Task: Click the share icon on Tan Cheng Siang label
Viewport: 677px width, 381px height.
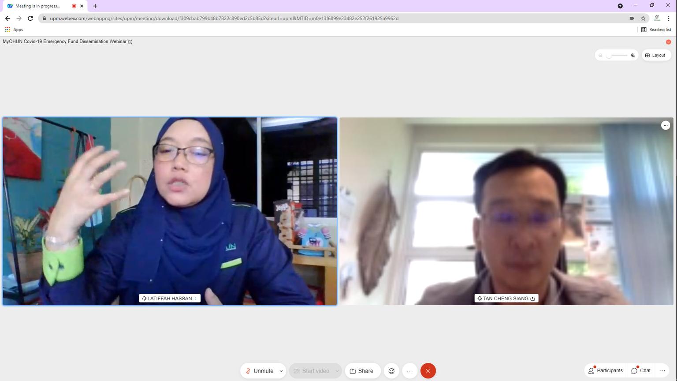Action: tap(532, 299)
